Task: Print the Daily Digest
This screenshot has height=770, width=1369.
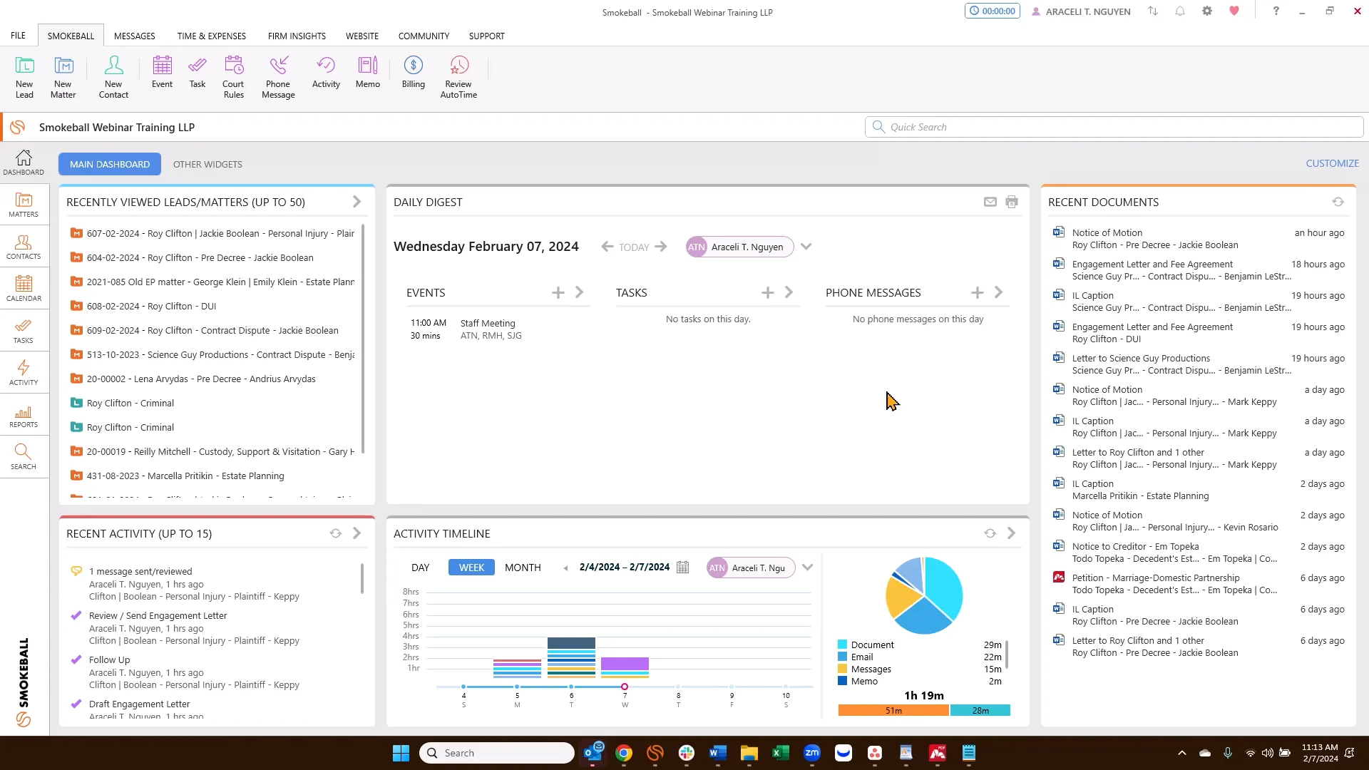Action: click(1011, 202)
